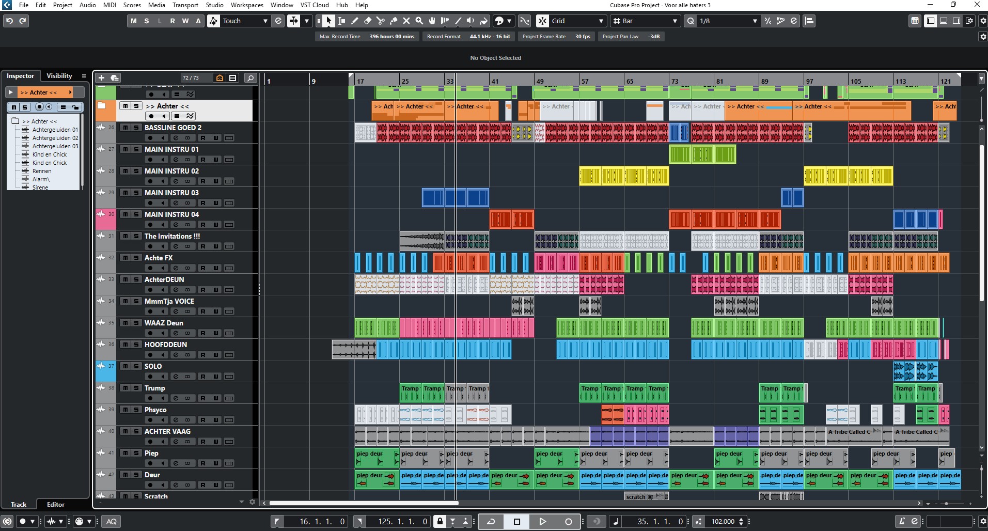This screenshot has width=988, height=531.
Task: Select the Zoom magnifier tool
Action: click(419, 21)
